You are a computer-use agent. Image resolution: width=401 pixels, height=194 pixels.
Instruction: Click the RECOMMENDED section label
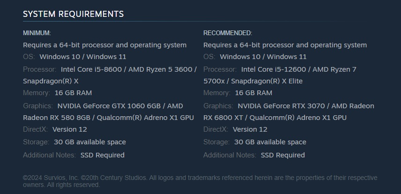[228, 33]
